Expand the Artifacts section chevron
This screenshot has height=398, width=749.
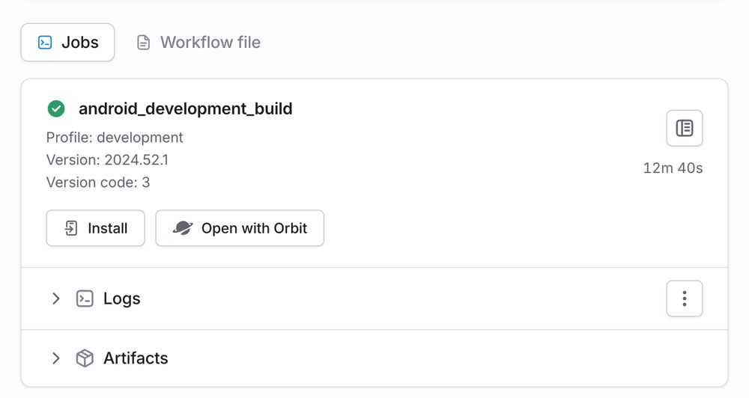tap(56, 358)
